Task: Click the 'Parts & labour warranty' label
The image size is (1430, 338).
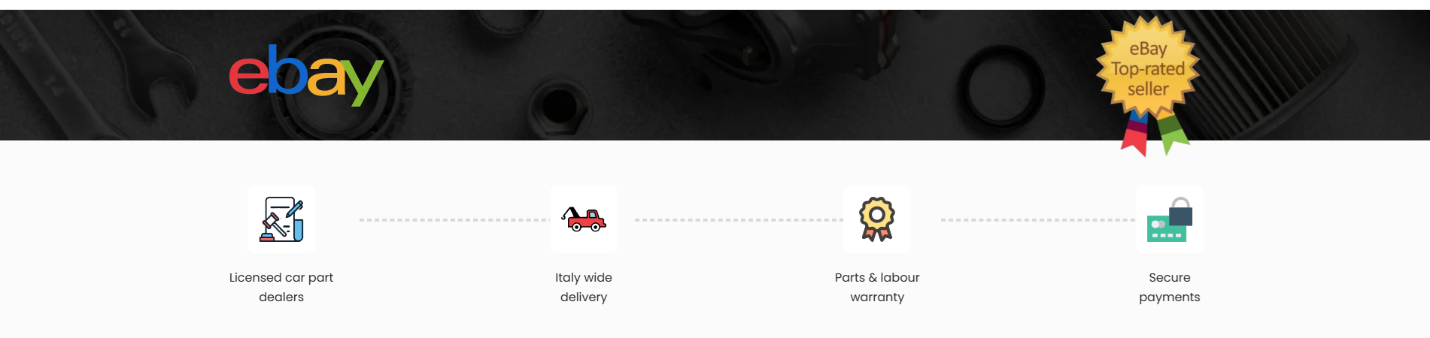Action: click(877, 287)
